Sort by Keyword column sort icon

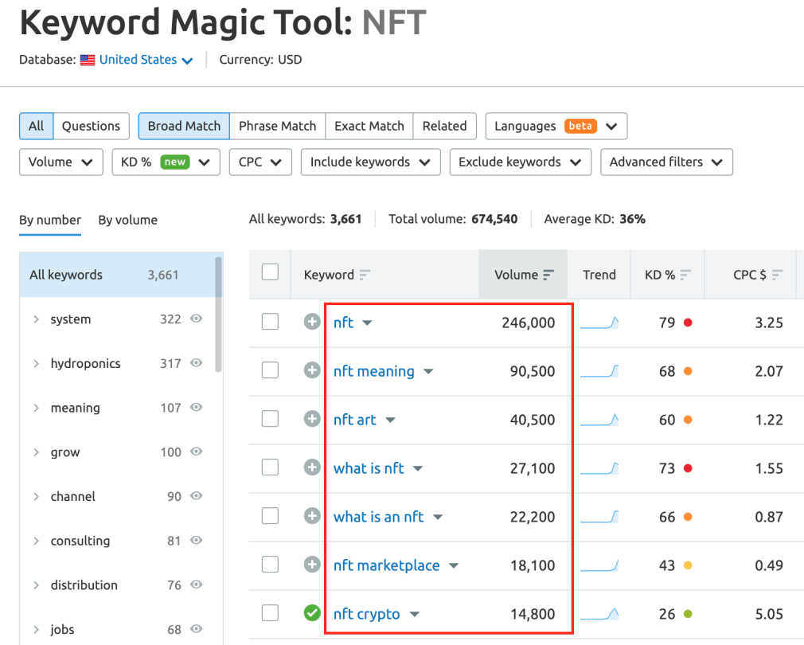point(365,276)
